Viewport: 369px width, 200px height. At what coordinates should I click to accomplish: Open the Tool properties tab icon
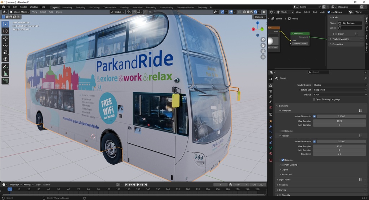271,79
